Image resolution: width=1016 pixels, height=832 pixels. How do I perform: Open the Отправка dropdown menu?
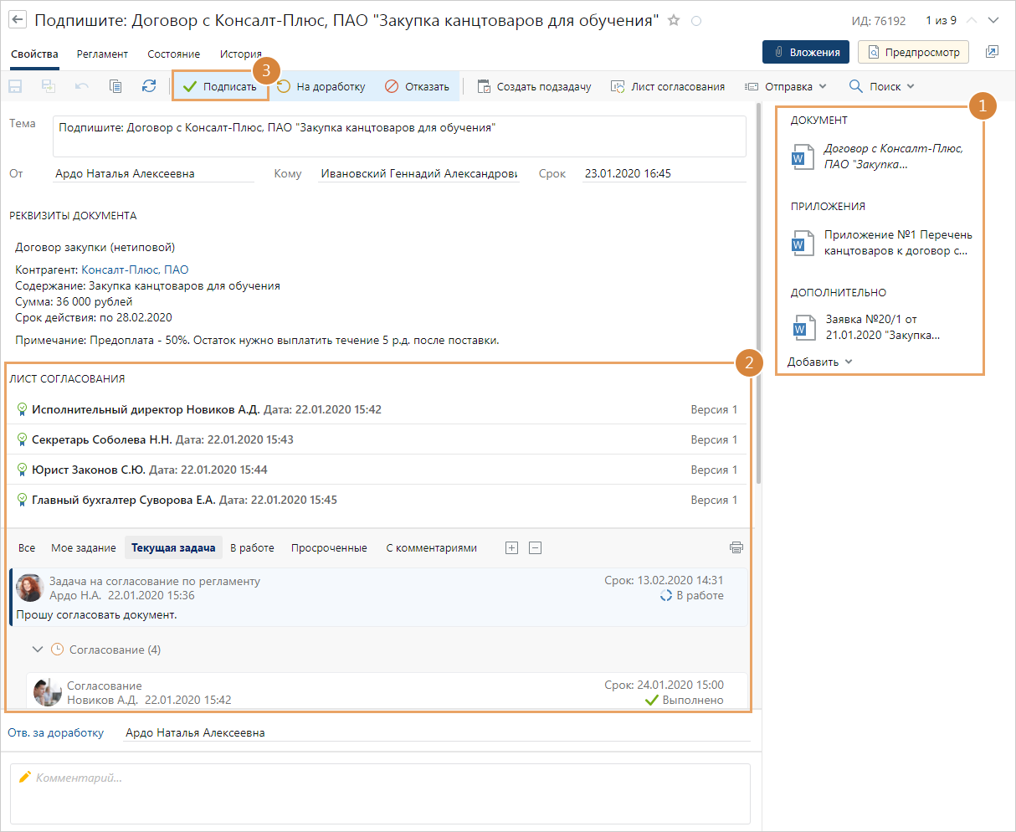click(785, 86)
